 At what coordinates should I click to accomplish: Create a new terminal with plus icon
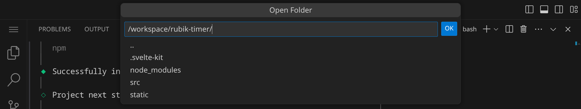486,29
